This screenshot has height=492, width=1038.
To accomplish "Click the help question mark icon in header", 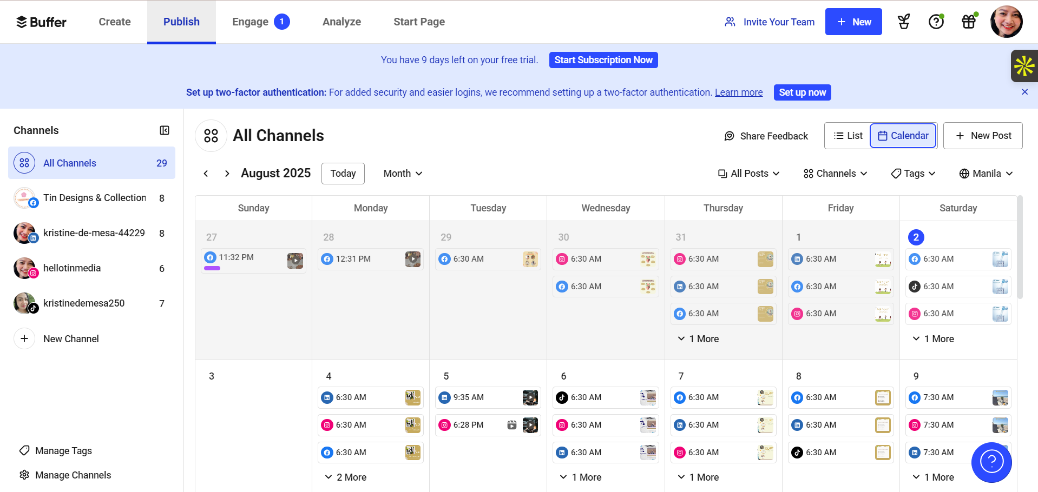I will tap(936, 22).
